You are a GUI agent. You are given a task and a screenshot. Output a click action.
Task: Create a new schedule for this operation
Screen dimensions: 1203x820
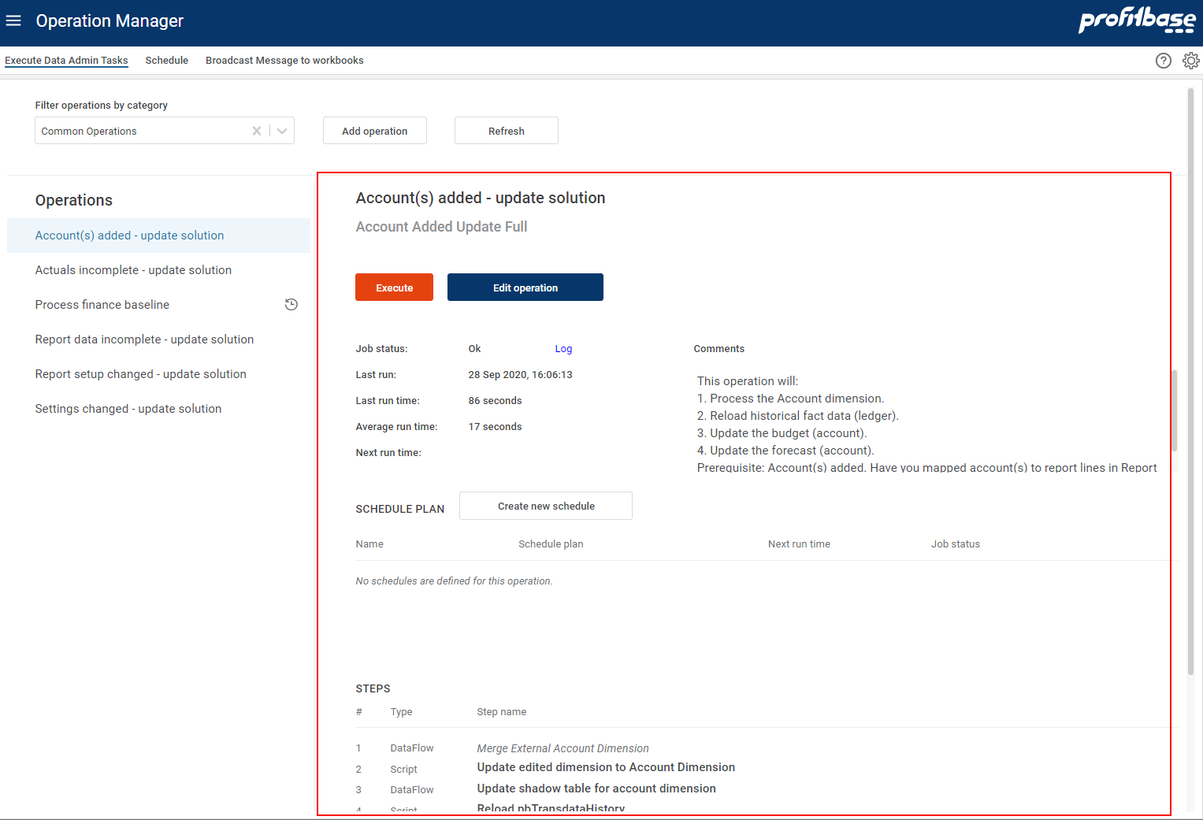tap(545, 506)
